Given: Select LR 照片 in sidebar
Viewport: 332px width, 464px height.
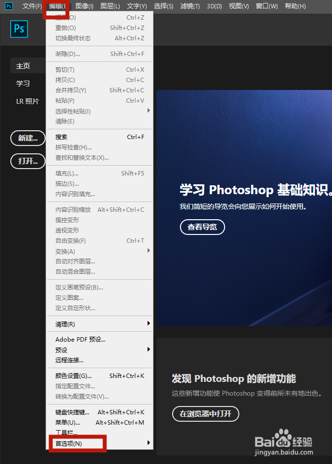Looking at the screenshot, I should [27, 101].
